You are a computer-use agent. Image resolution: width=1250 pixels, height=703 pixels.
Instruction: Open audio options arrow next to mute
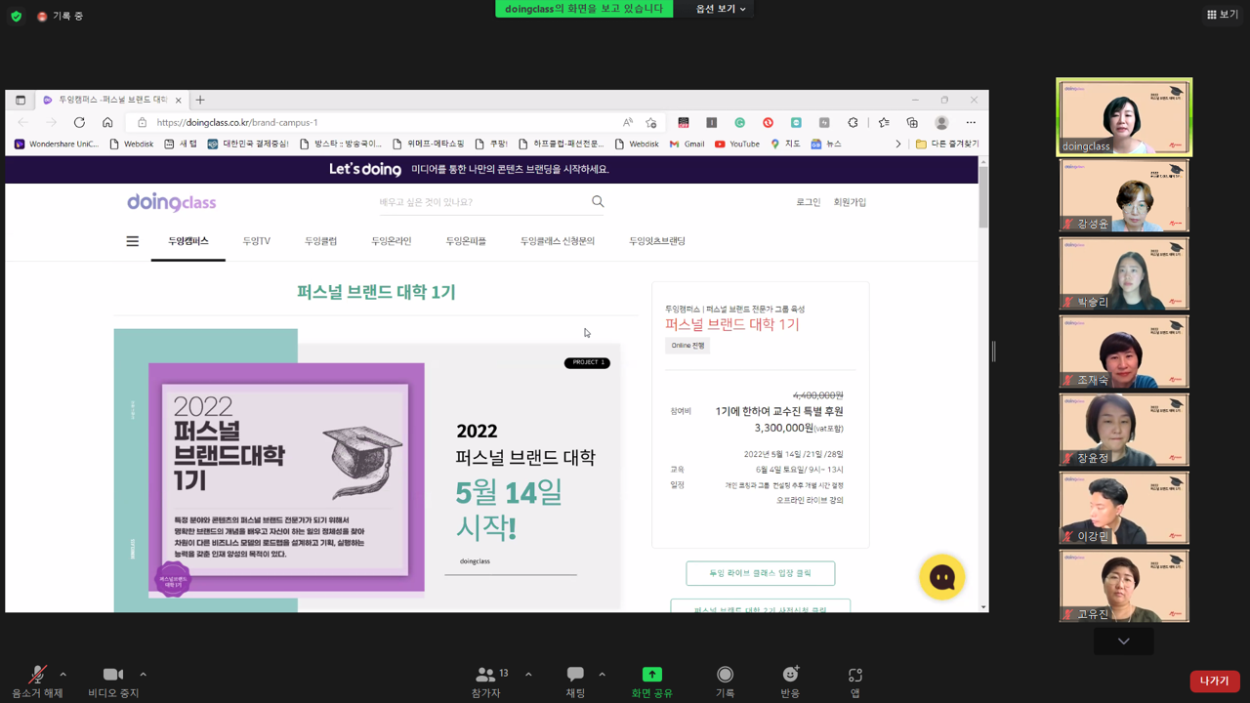63,674
